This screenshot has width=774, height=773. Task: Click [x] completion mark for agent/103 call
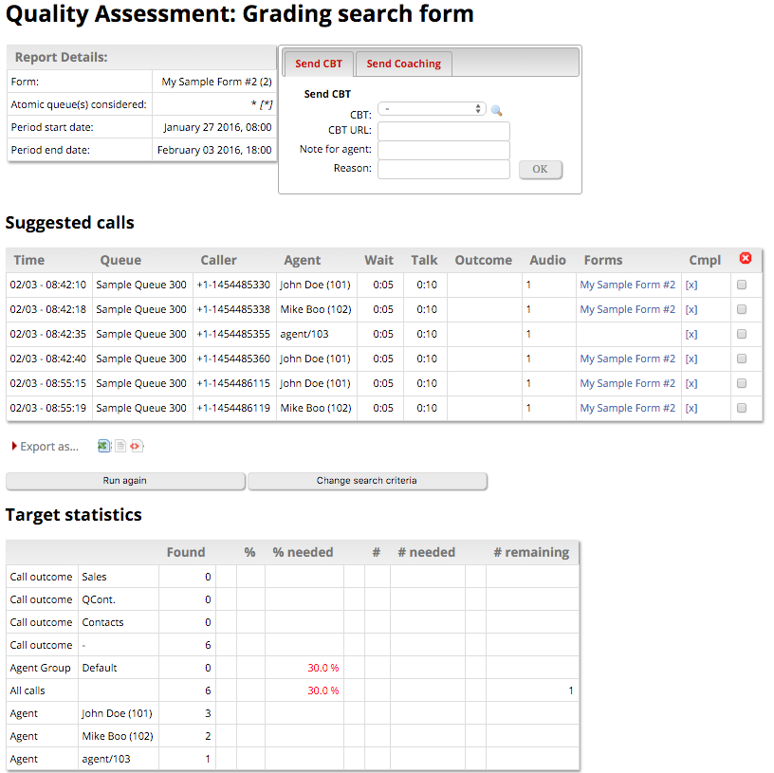pyautogui.click(x=691, y=334)
